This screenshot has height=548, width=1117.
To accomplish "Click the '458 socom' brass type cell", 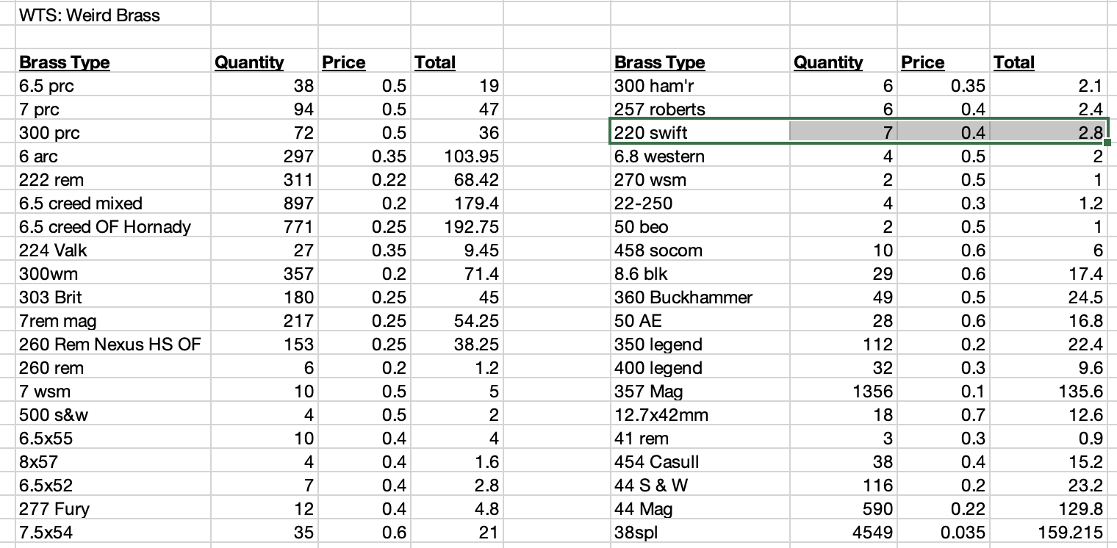I will [658, 250].
